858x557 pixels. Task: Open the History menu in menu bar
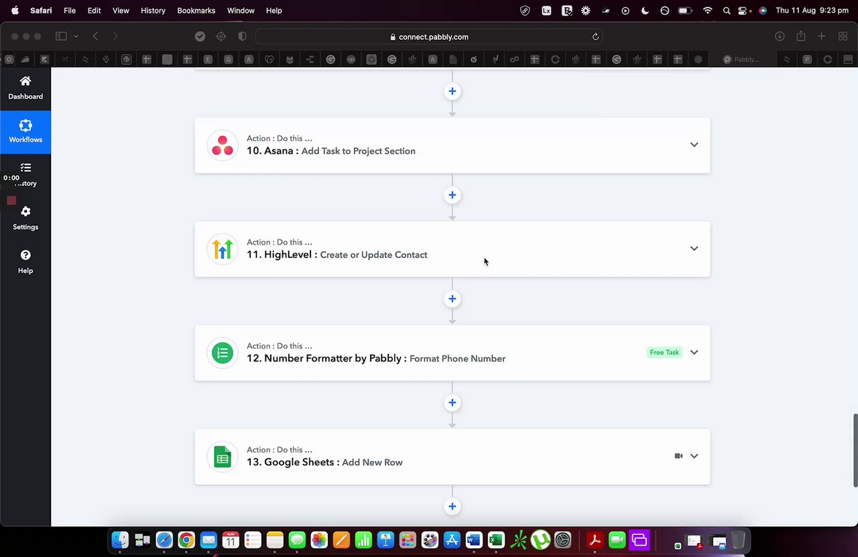click(153, 11)
